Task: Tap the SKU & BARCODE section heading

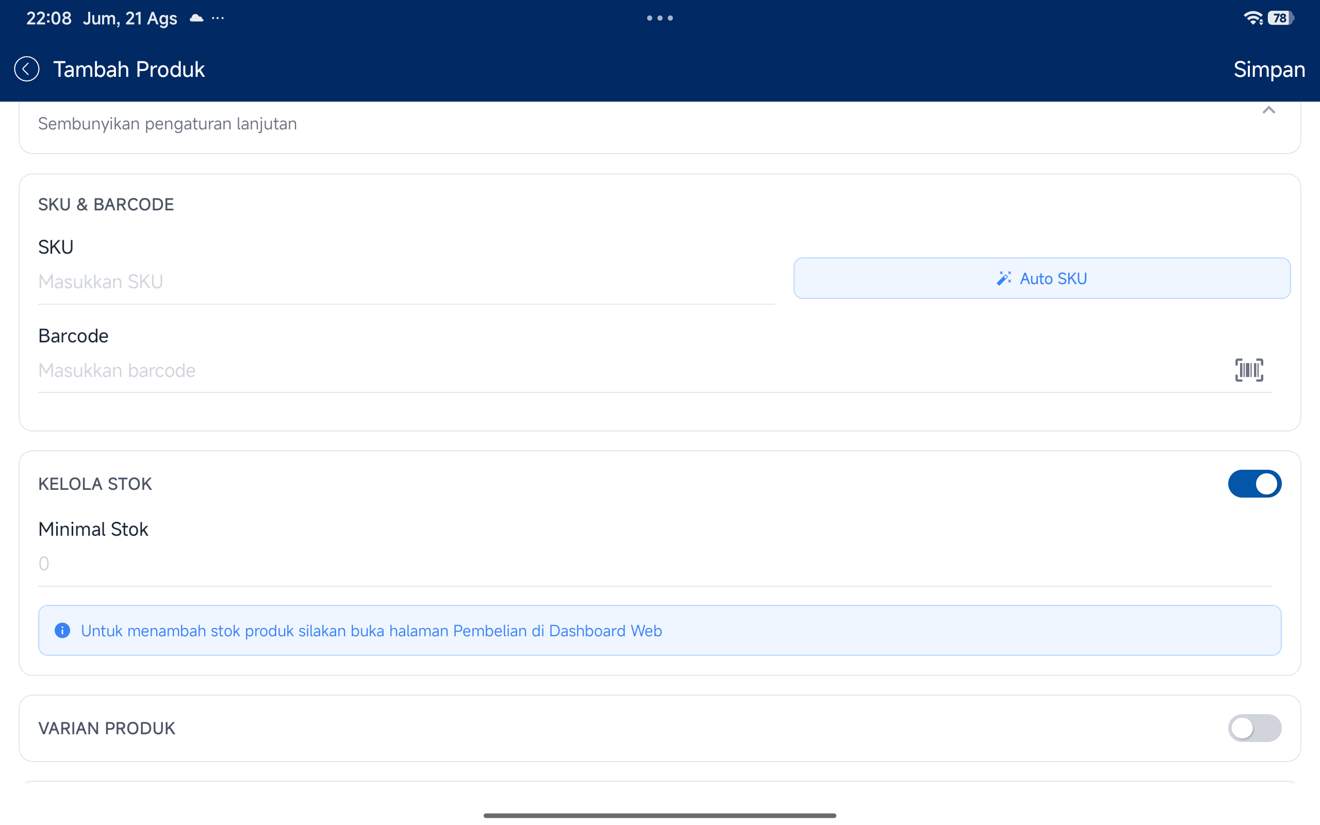Action: tap(106, 205)
